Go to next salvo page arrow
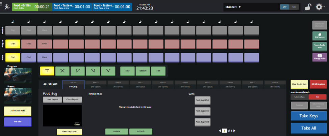This screenshot has height=136, width=329. tap(234, 131)
